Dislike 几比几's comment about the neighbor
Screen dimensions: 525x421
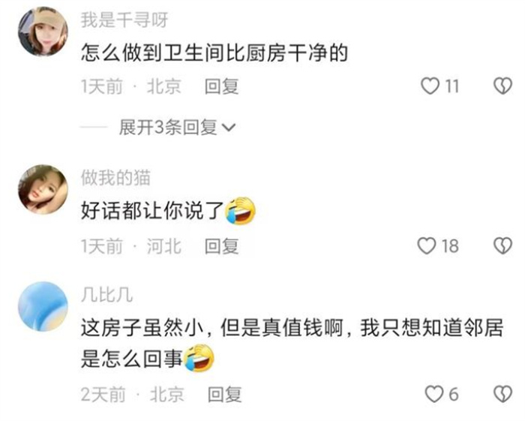coord(502,394)
